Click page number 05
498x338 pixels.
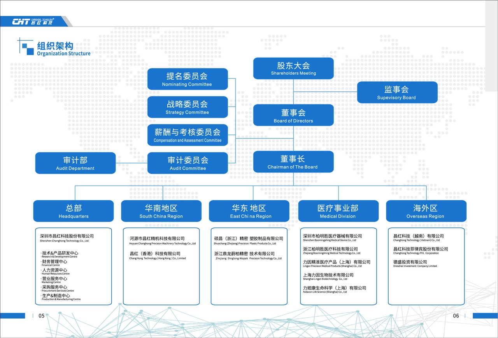[42, 316]
